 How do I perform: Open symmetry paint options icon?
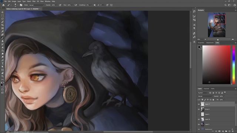click(x=111, y=5)
